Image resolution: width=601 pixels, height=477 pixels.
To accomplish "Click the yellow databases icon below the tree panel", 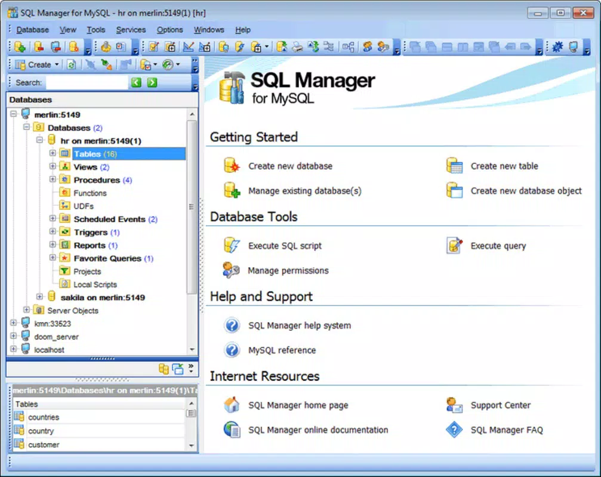I will 164,368.
